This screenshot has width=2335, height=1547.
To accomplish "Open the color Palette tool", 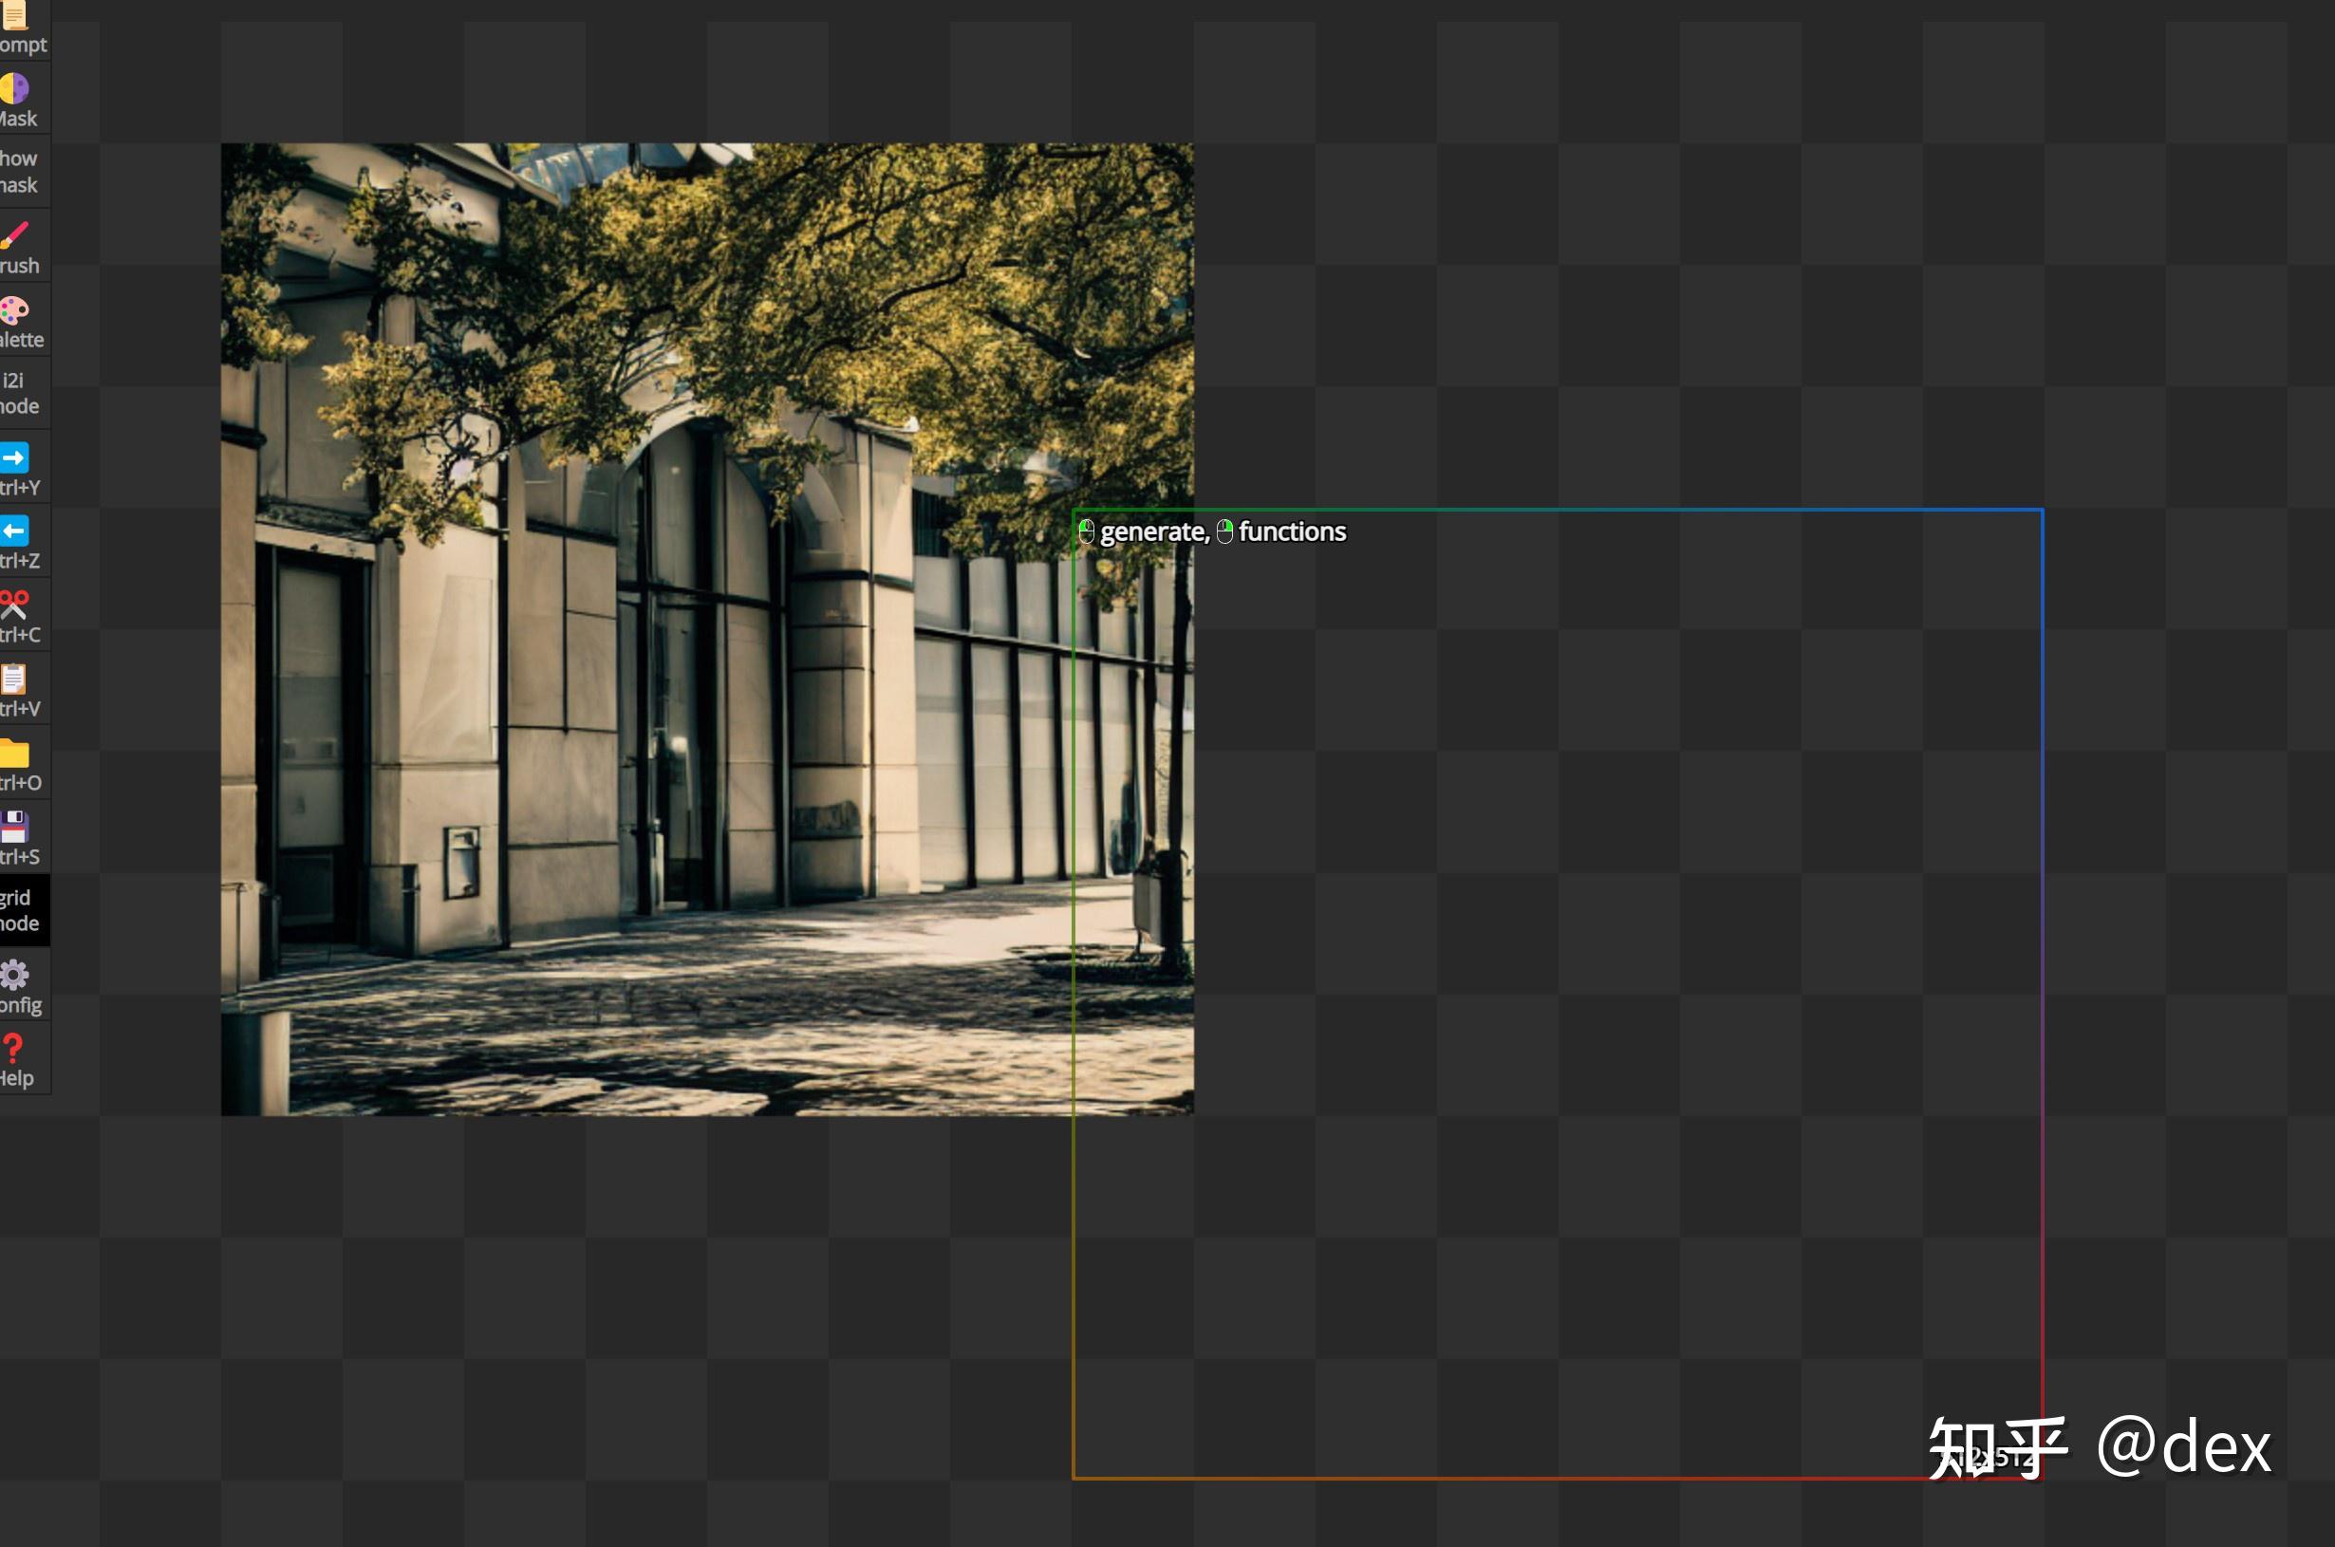I will (18, 323).
